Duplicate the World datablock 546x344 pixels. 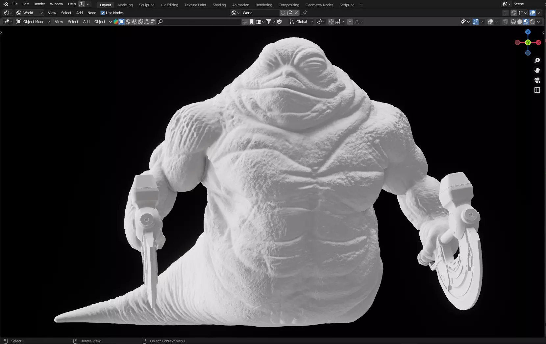point(290,13)
